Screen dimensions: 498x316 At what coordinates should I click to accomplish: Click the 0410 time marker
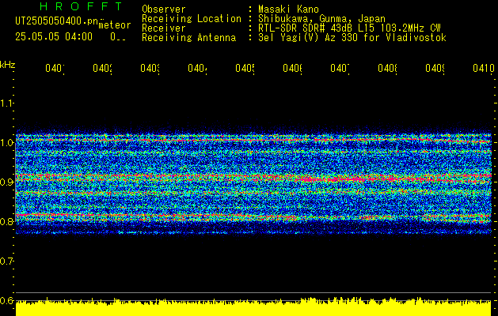(484, 68)
